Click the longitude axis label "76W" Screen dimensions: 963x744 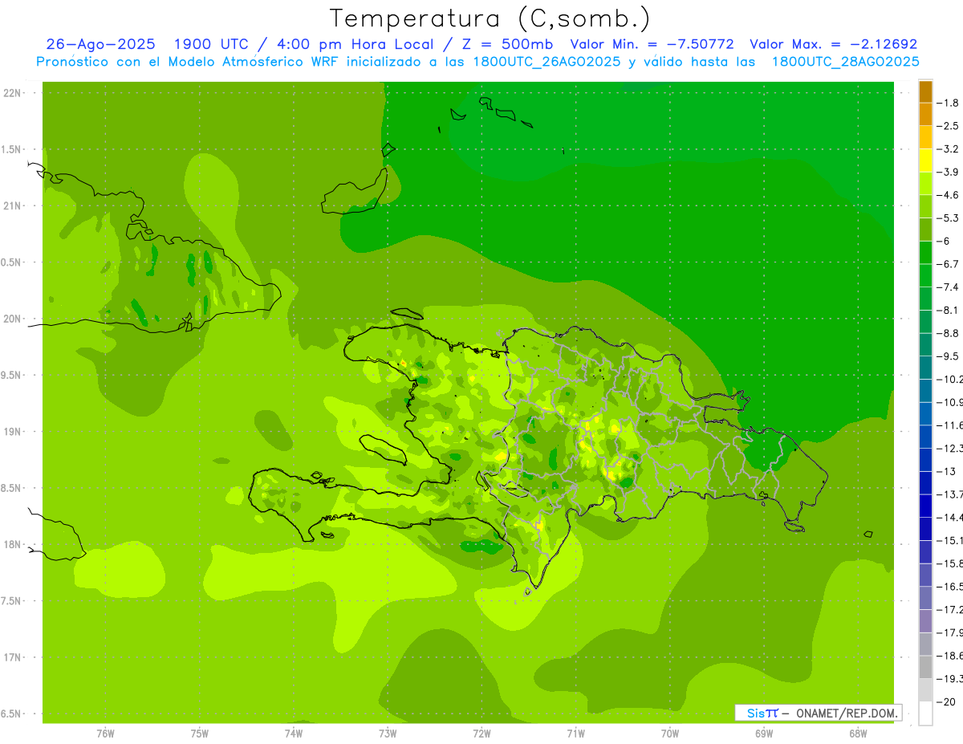105,734
